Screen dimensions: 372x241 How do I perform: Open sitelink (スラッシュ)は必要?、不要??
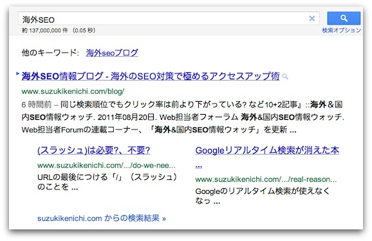click(x=94, y=150)
